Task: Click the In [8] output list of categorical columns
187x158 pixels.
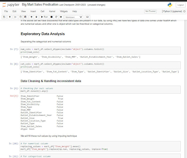Action: pyautogui.click(x=100, y=72)
